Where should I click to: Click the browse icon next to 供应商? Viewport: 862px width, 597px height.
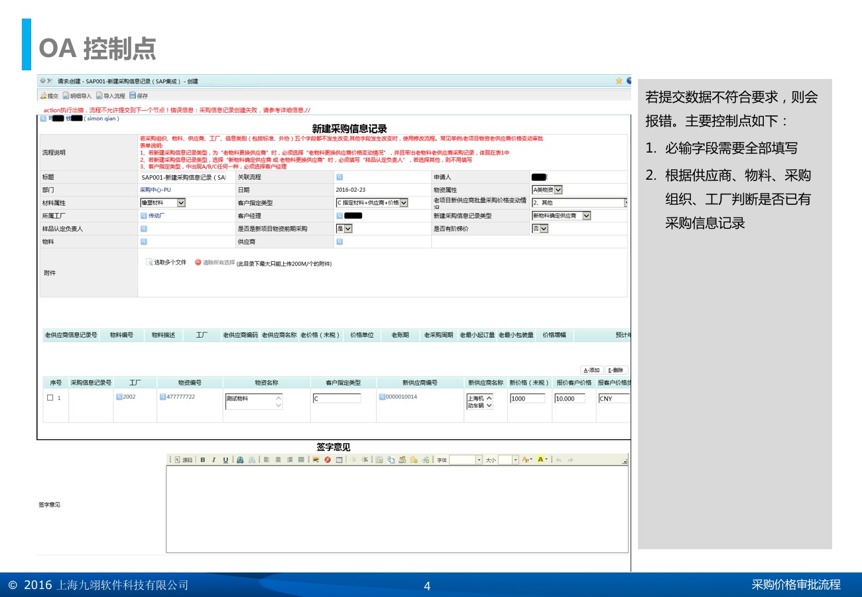pos(339,241)
